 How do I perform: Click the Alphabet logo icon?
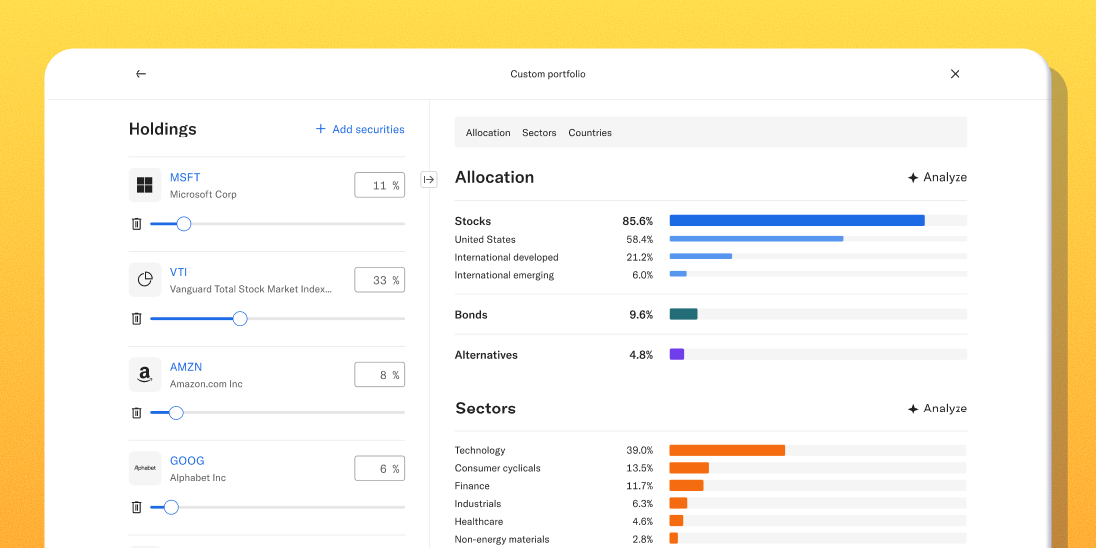(144, 468)
